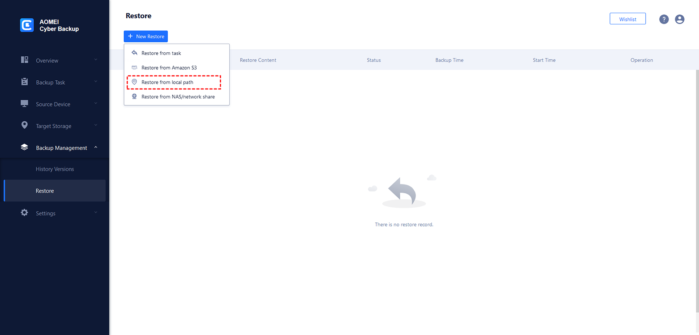Viewport: 699px width, 335px height.
Task: Select Restore from NAS/network share option
Action: pyautogui.click(x=176, y=97)
